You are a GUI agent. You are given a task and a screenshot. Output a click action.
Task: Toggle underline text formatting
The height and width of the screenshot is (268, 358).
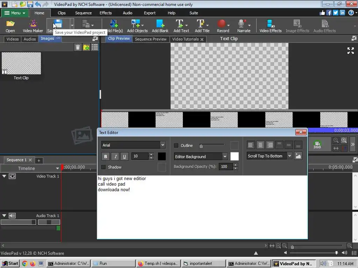(x=124, y=156)
